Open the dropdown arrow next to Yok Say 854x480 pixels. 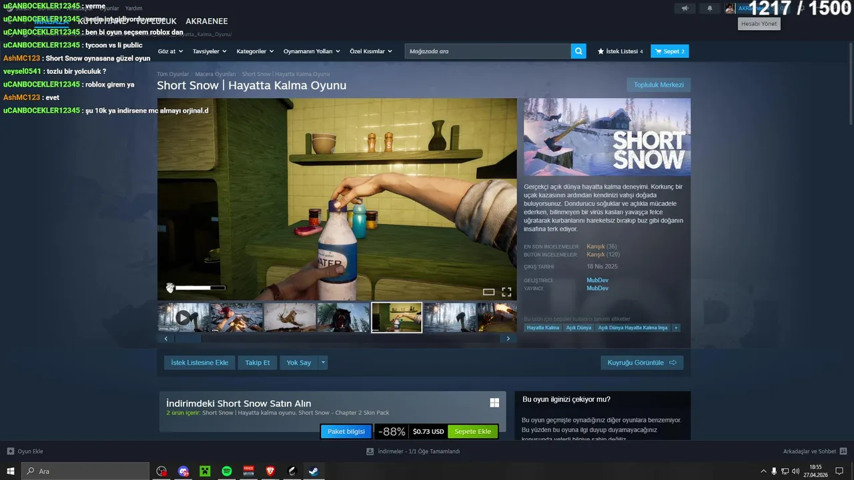(323, 363)
